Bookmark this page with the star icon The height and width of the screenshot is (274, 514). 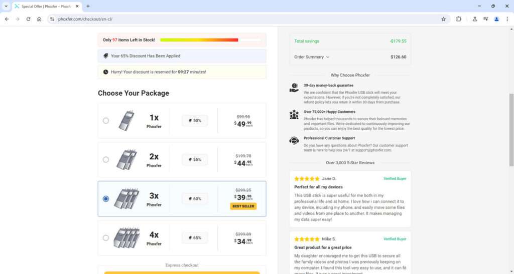pyautogui.click(x=443, y=19)
